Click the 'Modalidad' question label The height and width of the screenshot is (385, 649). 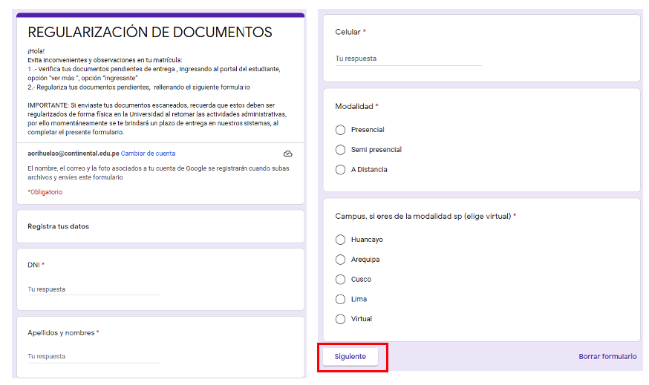tap(353, 107)
